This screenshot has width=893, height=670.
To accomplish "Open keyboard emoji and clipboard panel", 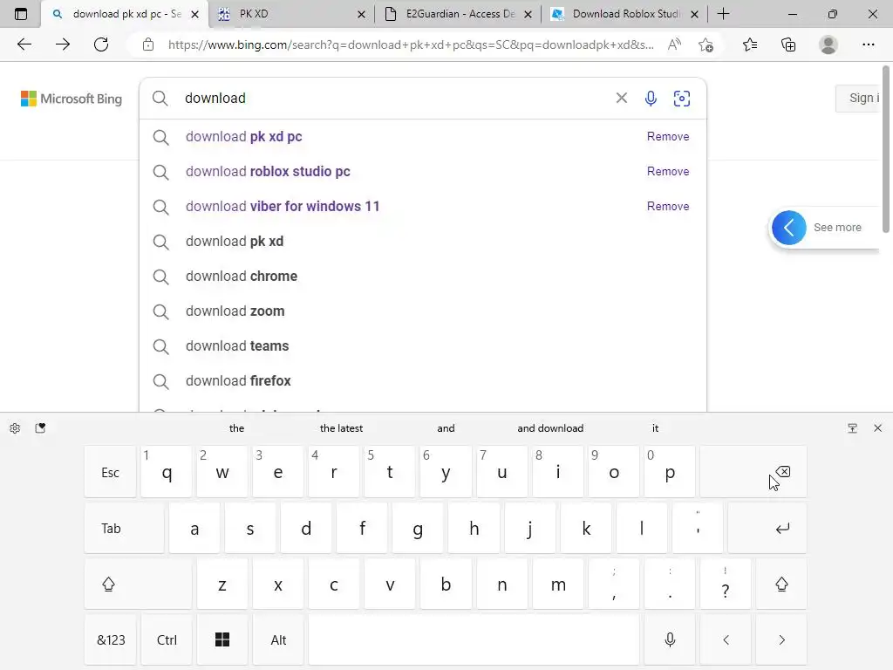I will click(x=40, y=428).
